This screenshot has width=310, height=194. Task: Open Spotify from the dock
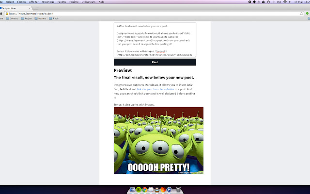[x=139, y=190]
